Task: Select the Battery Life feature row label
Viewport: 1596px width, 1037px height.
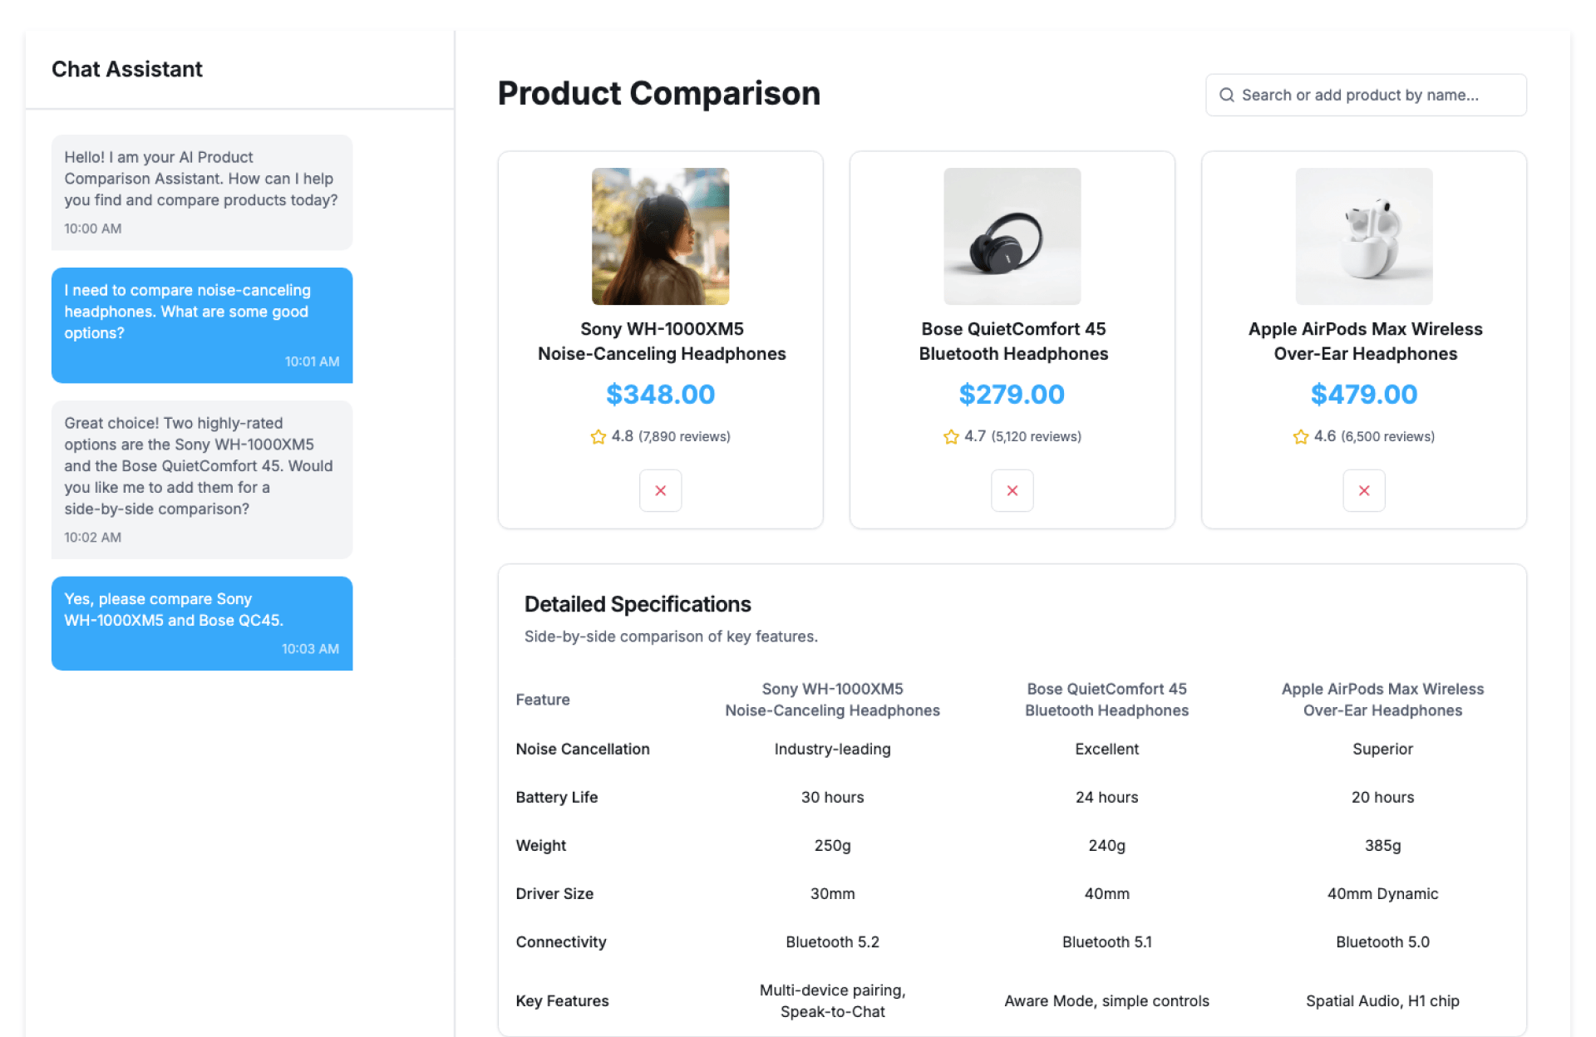Action: 556,797
